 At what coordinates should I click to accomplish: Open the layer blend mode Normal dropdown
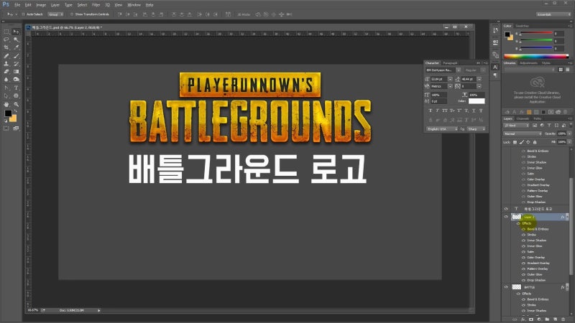pos(523,134)
